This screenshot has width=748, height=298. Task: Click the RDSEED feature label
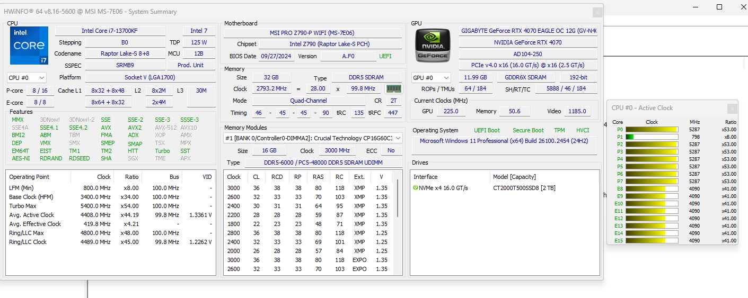coord(79,158)
